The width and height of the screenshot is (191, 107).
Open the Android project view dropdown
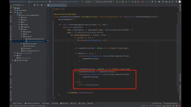19,5
